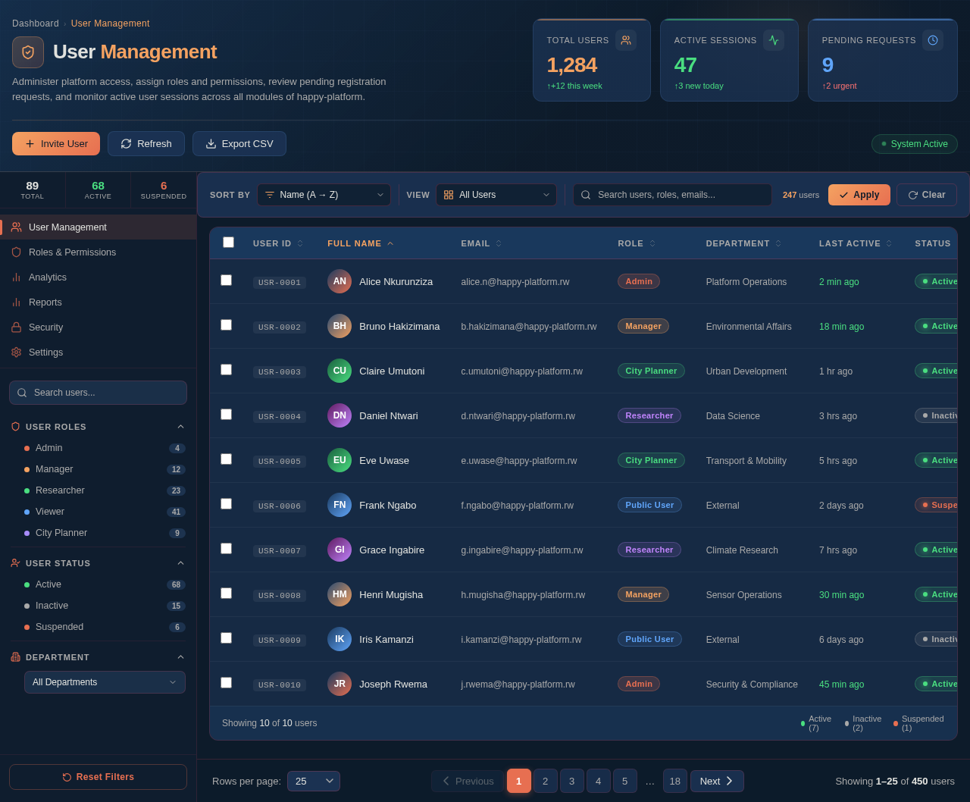This screenshot has height=802, width=970.
Task: Toggle Full Name sort arrow
Action: pyautogui.click(x=390, y=243)
